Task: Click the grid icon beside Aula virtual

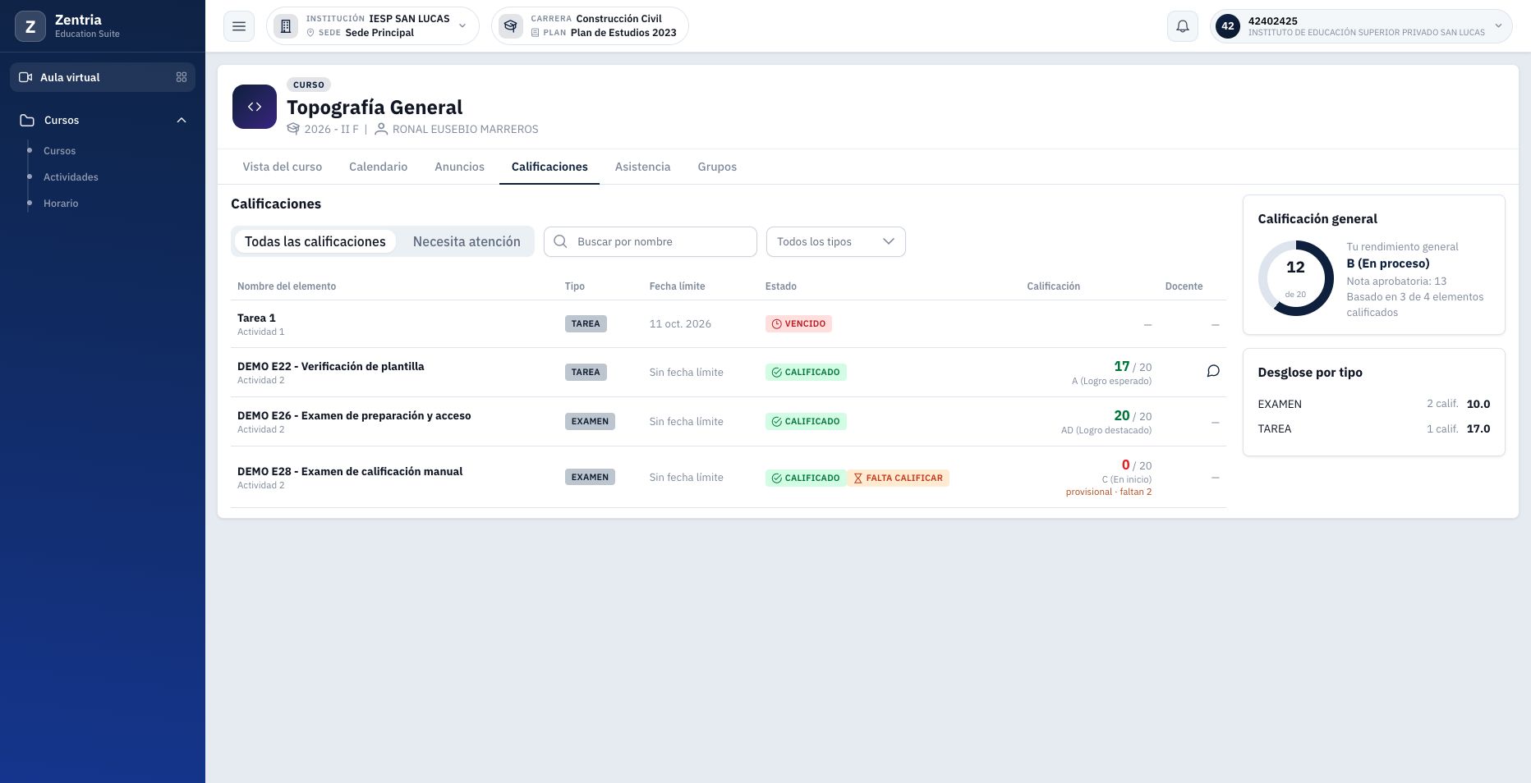Action: [182, 77]
